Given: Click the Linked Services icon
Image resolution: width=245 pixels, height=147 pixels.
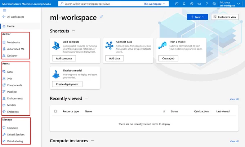Looking at the screenshot, I should coord(4,134).
